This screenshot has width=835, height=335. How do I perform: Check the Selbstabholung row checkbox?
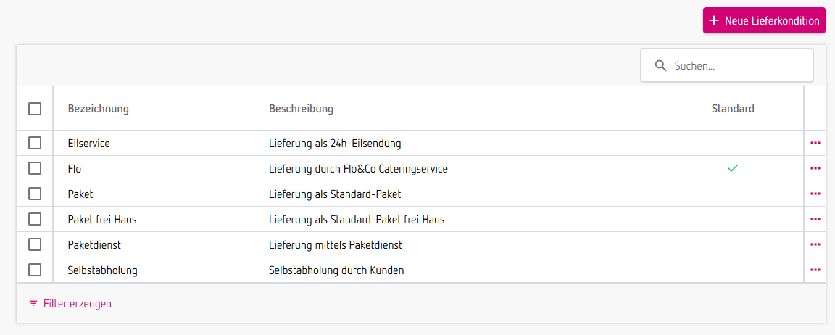click(x=35, y=270)
